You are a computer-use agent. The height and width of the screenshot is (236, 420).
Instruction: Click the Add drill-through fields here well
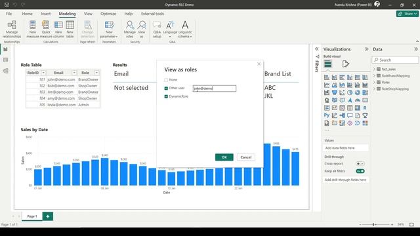pyautogui.click(x=346, y=180)
